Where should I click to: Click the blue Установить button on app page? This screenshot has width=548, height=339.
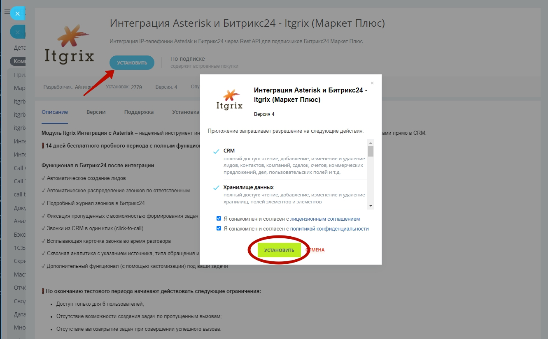click(132, 63)
